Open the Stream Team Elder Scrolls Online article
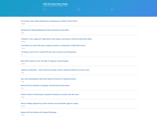The height and width of the screenshot is (117, 157). 49,21
